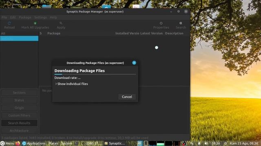Sort by Latest Version column
This screenshot has height=146, width=261.
click(x=151, y=33)
